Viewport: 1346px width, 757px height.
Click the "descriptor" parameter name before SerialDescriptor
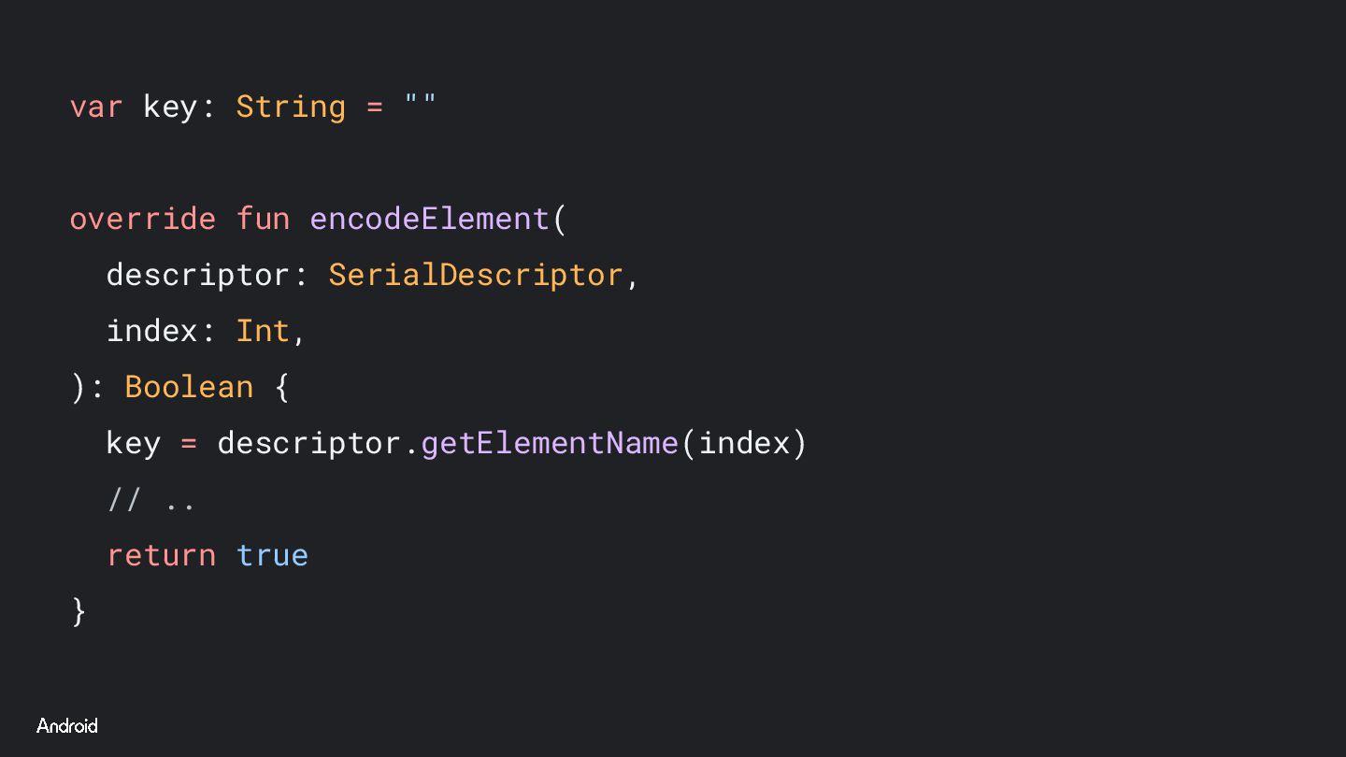[x=198, y=275]
